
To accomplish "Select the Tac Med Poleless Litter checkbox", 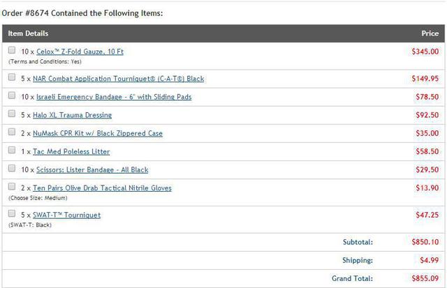I will click(x=12, y=150).
